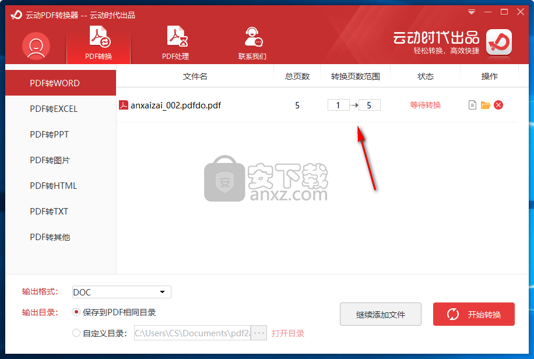Click the 云动 brand logo icon
This screenshot has height=359, width=534.
pyautogui.click(x=499, y=42)
